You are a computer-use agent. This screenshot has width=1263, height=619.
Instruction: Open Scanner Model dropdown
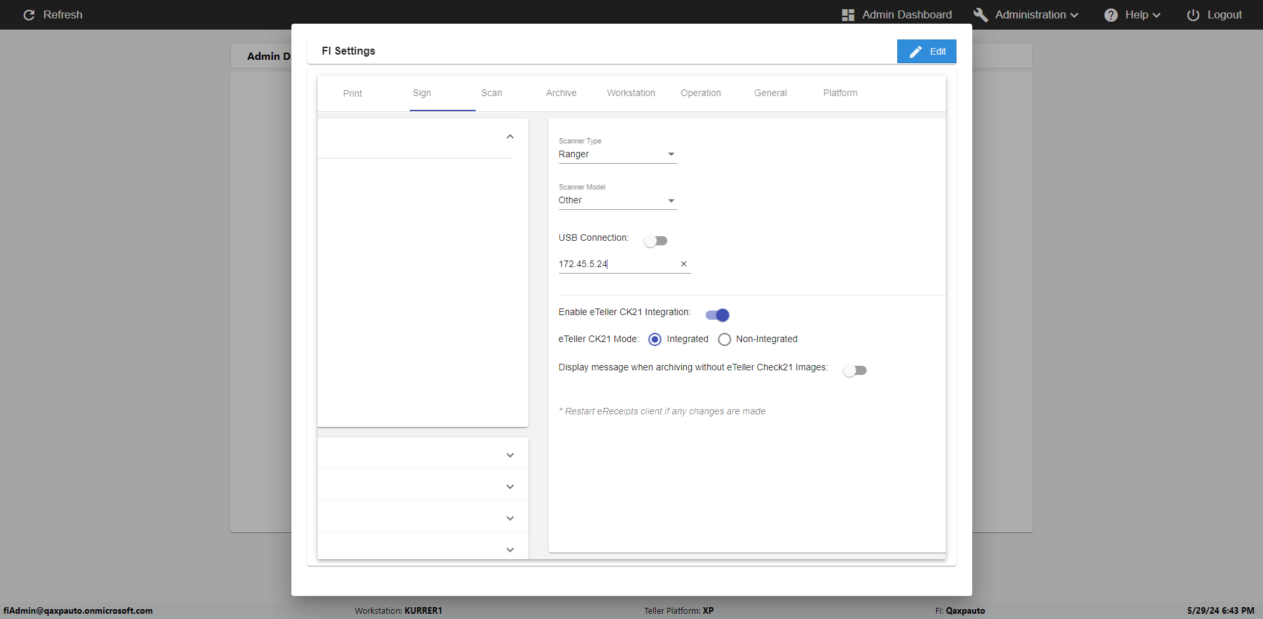click(617, 200)
